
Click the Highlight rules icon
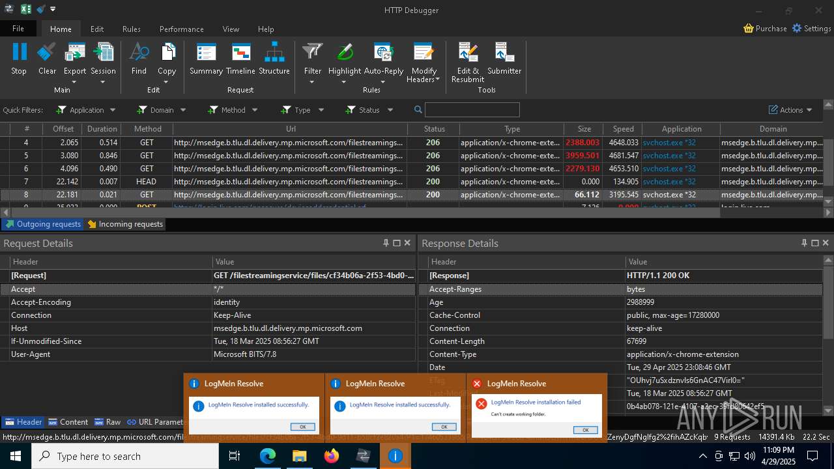pyautogui.click(x=345, y=53)
